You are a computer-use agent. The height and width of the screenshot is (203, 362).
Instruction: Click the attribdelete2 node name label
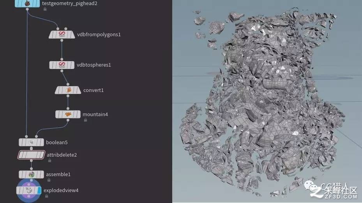(62, 155)
